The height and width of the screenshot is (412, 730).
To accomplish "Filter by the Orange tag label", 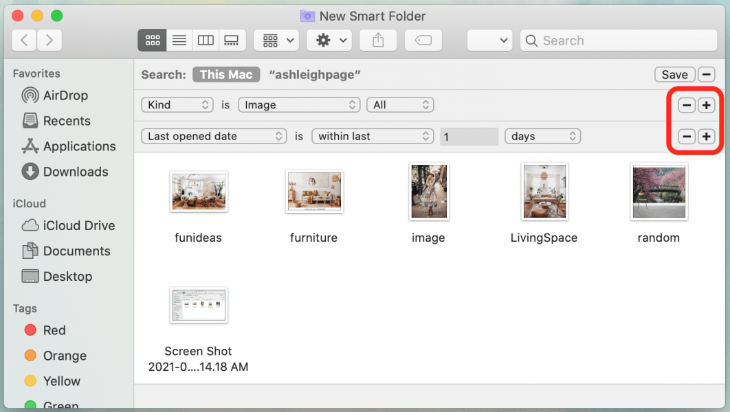I will (65, 356).
